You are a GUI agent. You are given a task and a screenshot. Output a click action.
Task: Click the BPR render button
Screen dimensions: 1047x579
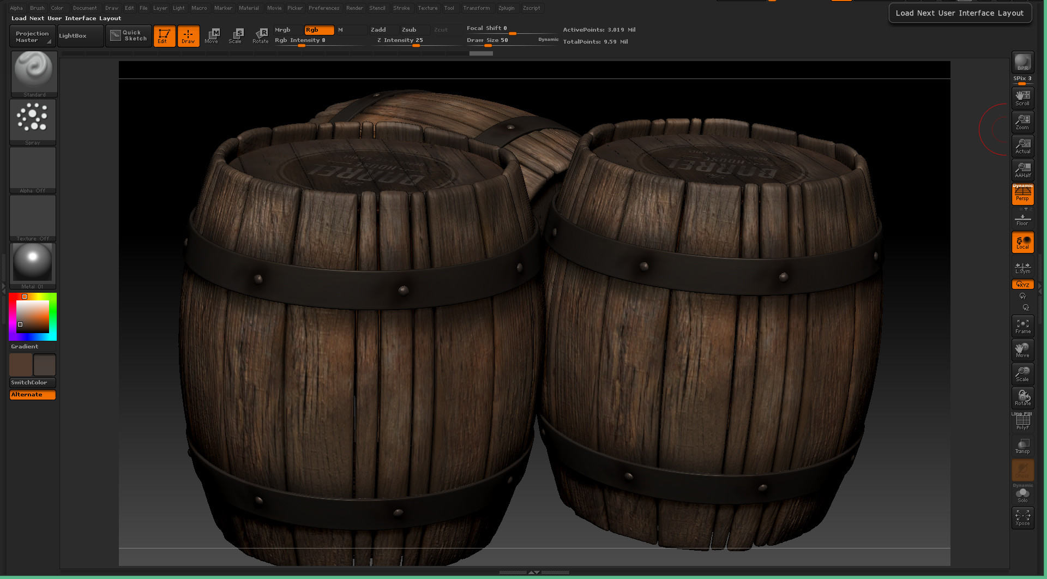point(1022,63)
